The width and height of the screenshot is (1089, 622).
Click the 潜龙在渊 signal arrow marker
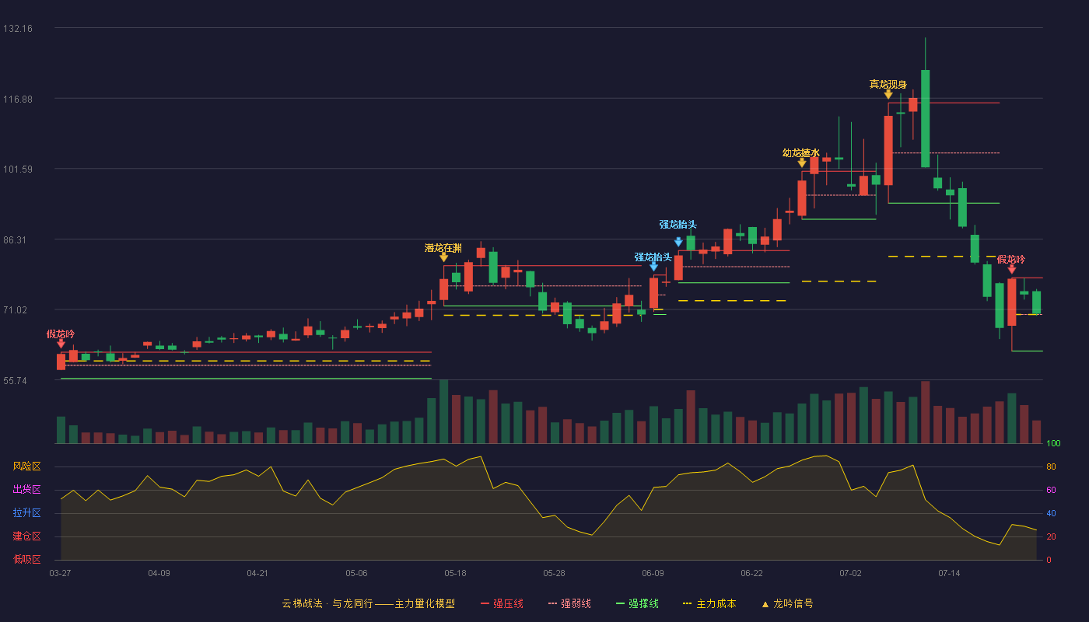click(443, 257)
